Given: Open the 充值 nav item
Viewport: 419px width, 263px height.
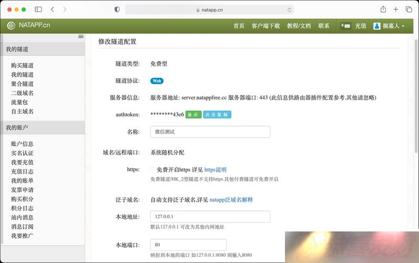Looking at the screenshot, I should click(361, 26).
